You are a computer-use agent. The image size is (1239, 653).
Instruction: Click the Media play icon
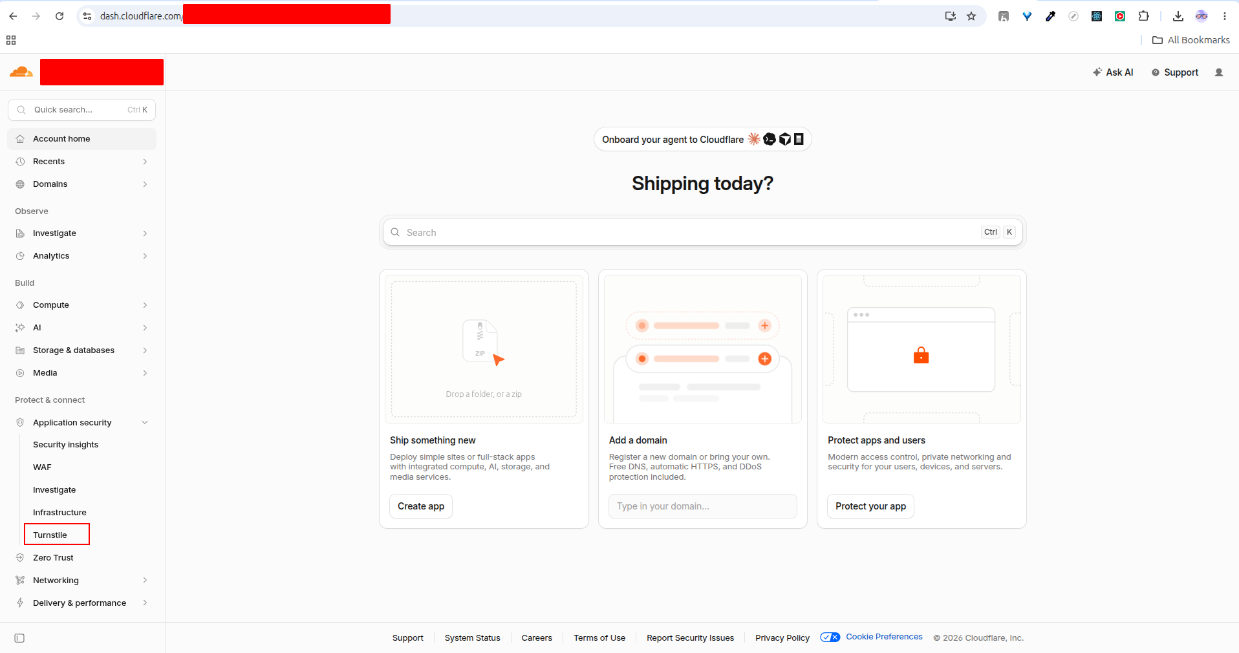click(x=20, y=373)
